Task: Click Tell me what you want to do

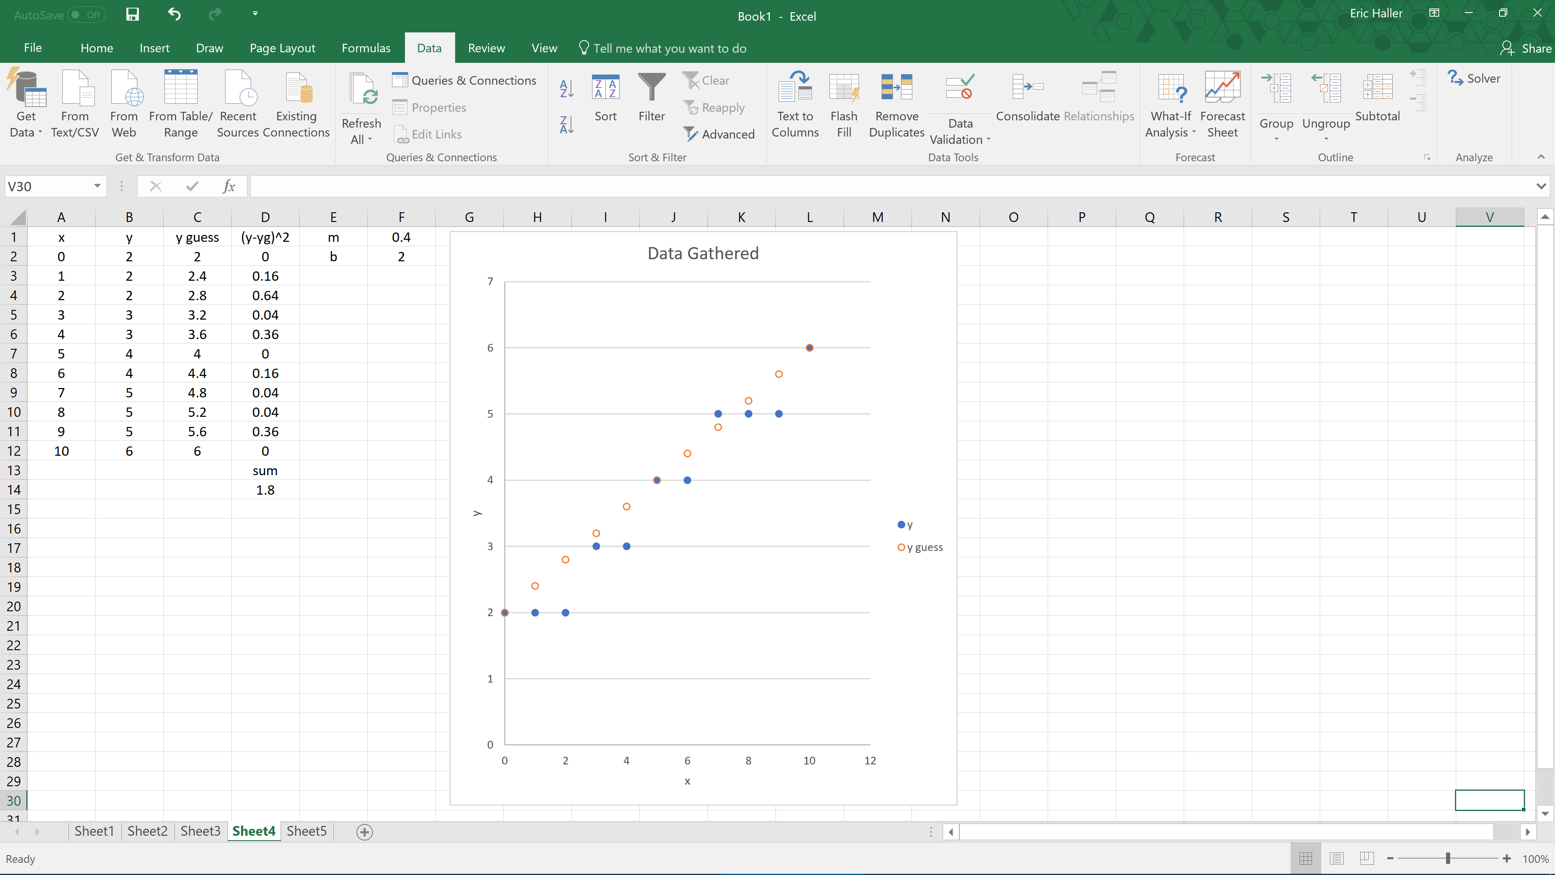Action: tap(662, 48)
